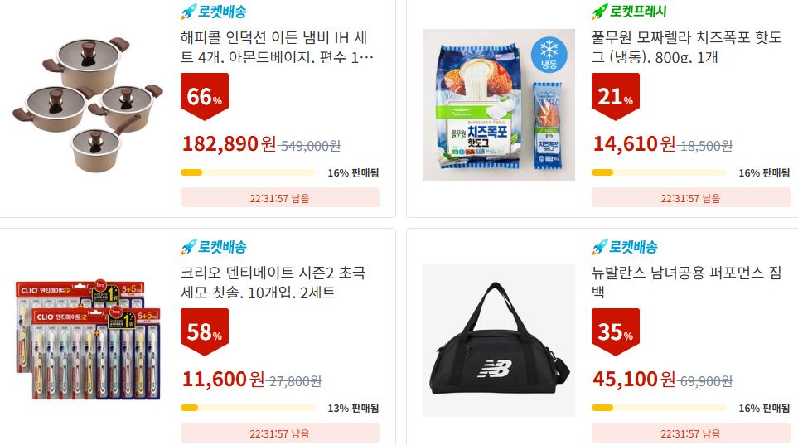Viewport: 798px width, 445px height.
Task: Click the 13% sold progress bar
Action: (x=248, y=408)
